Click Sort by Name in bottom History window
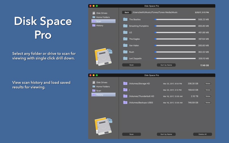Image resolution: width=229 pixels, height=143 pixels. 166,134
